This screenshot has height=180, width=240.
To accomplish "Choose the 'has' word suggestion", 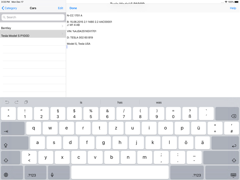I will coord(120,103).
